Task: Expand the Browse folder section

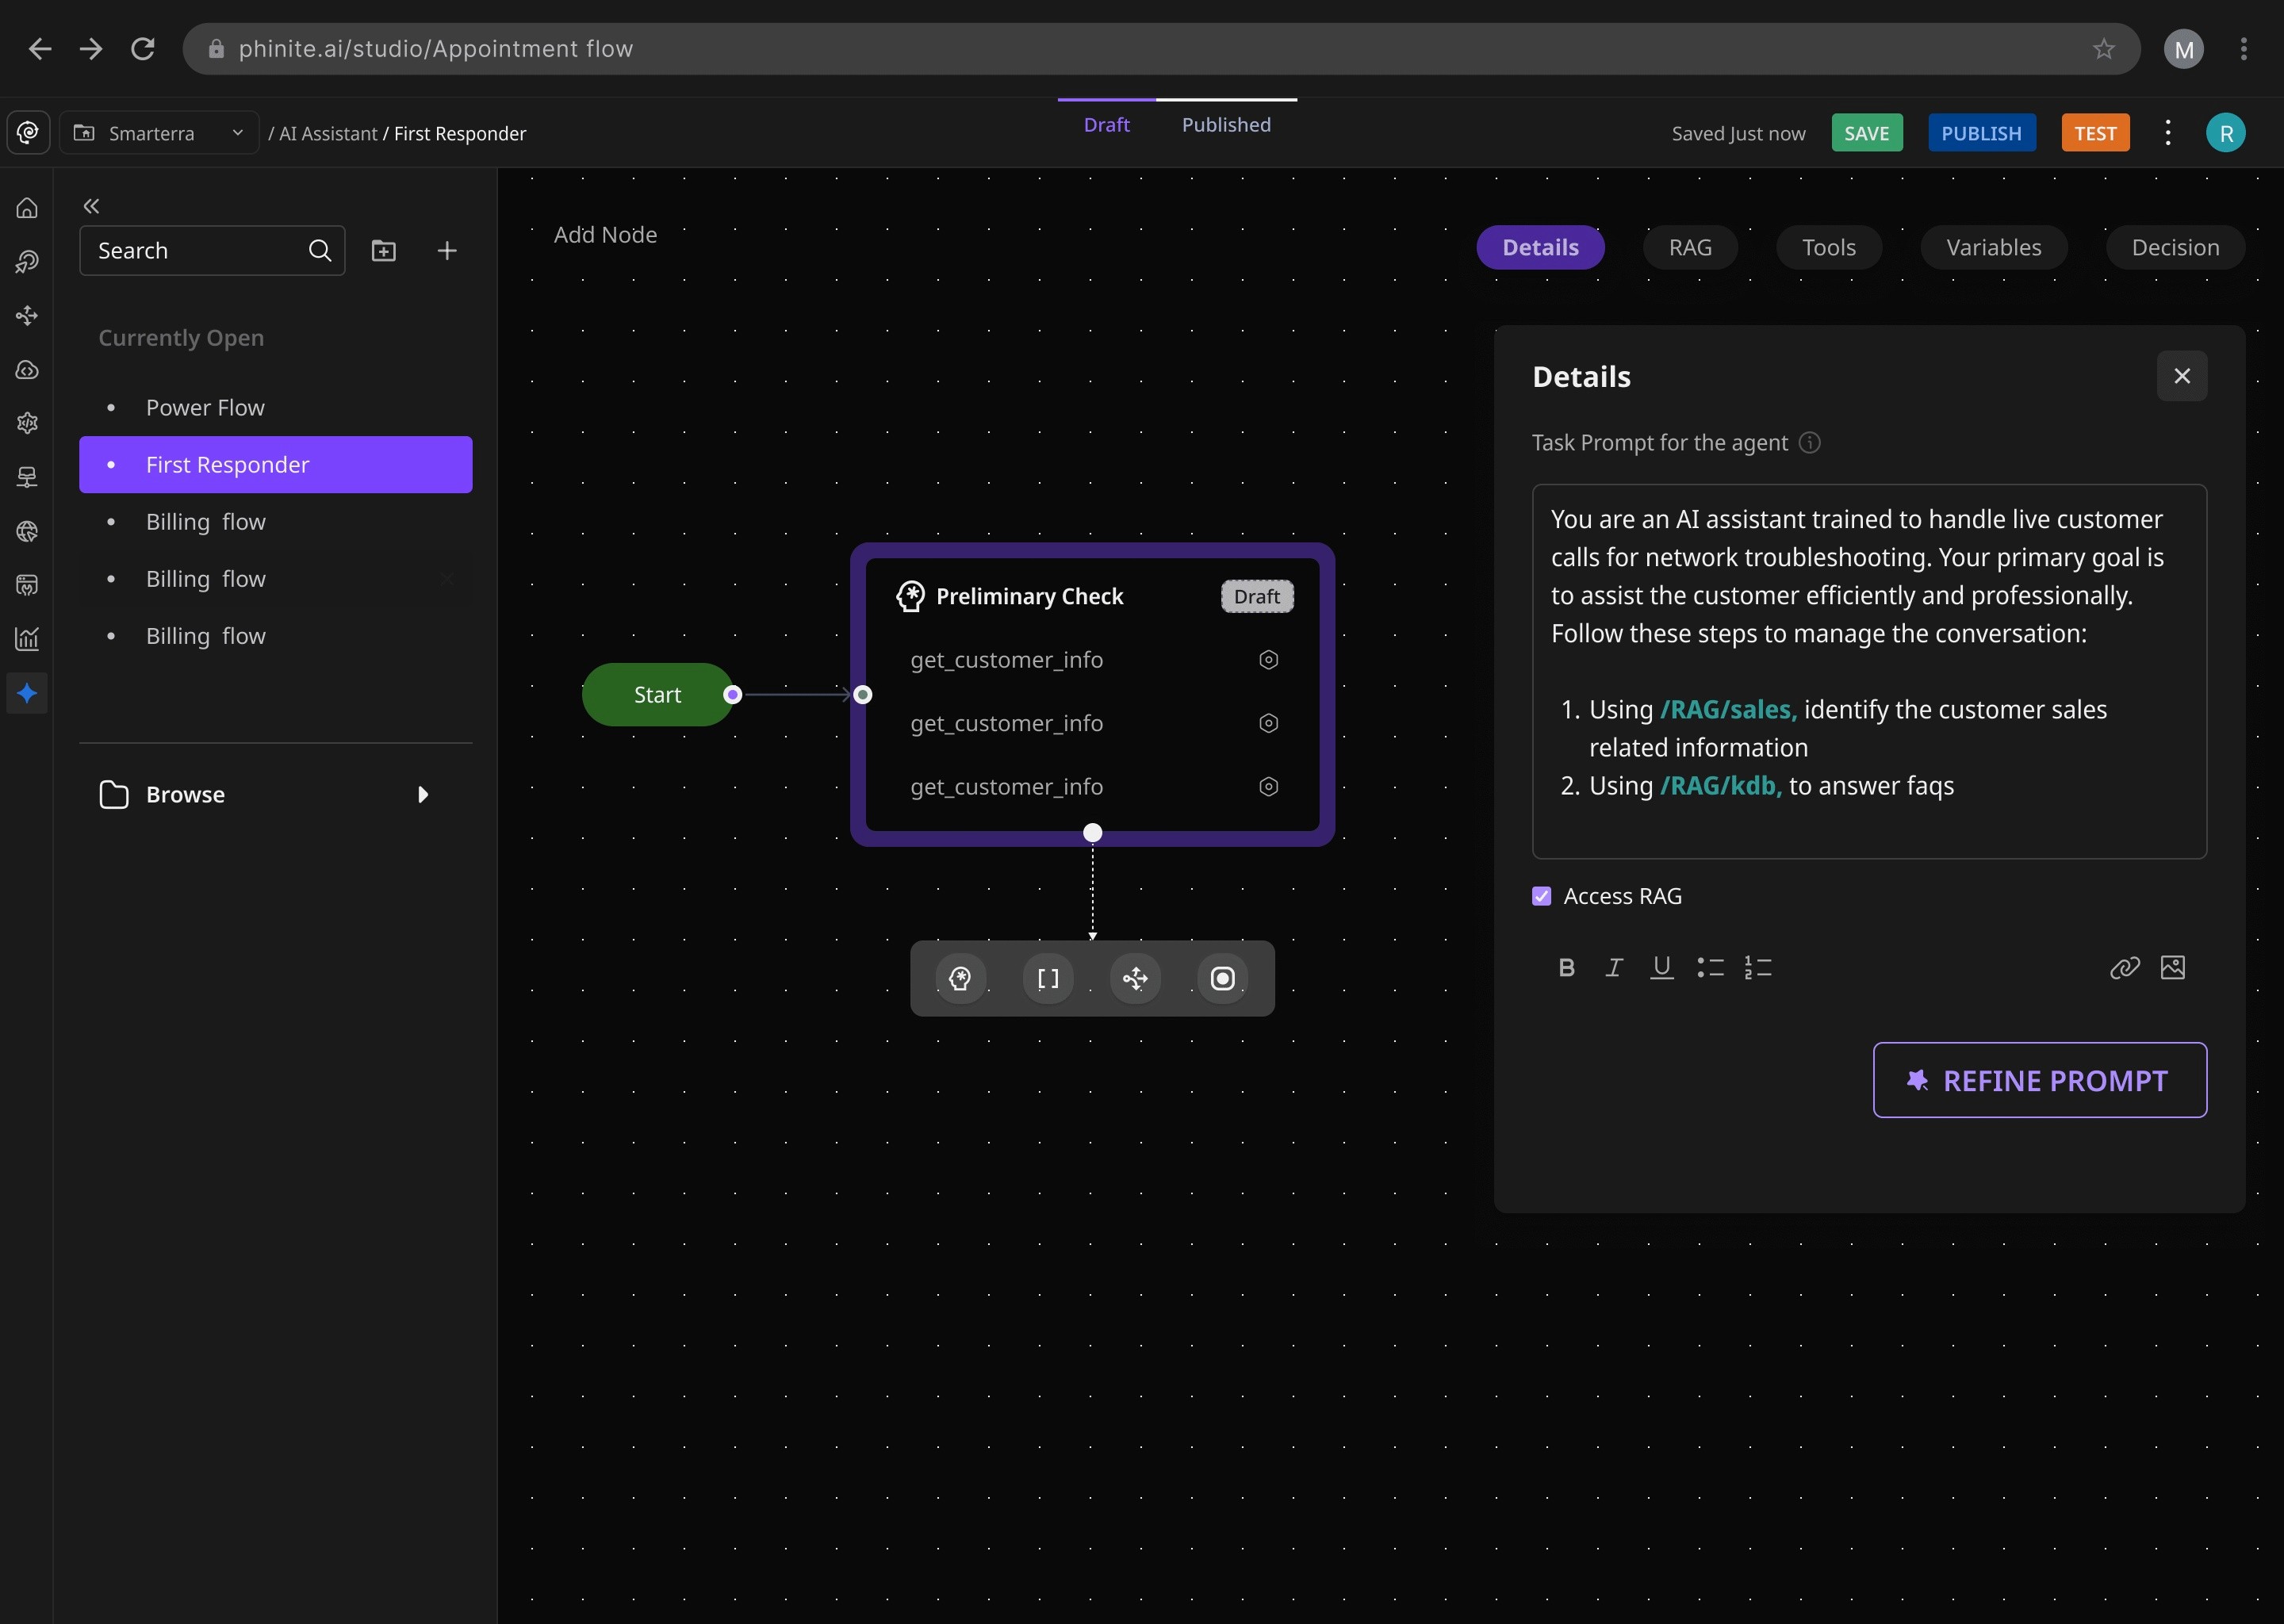Action: click(422, 794)
